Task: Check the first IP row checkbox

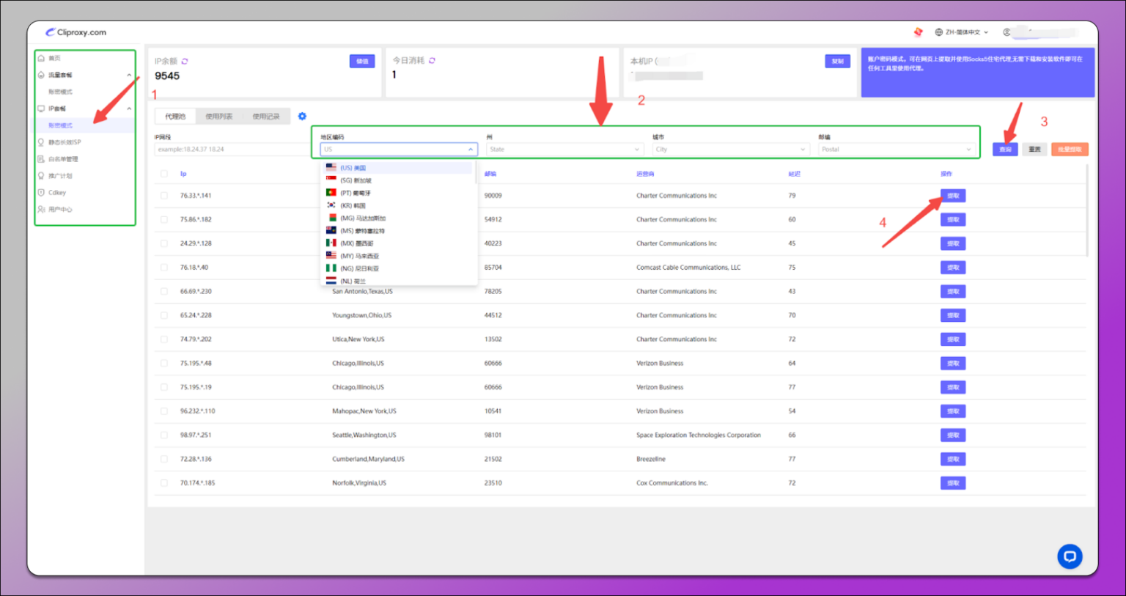Action: tap(163, 195)
